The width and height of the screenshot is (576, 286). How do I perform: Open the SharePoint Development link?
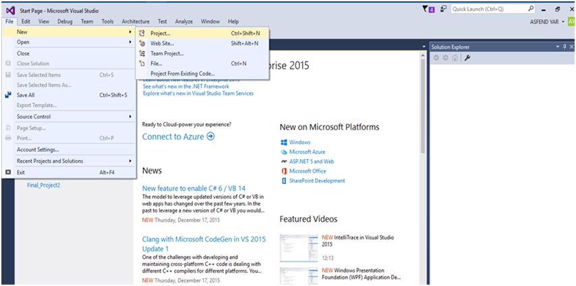point(317,181)
